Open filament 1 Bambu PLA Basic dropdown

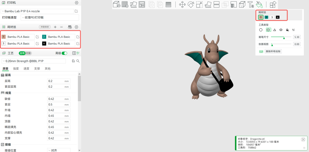[21, 37]
